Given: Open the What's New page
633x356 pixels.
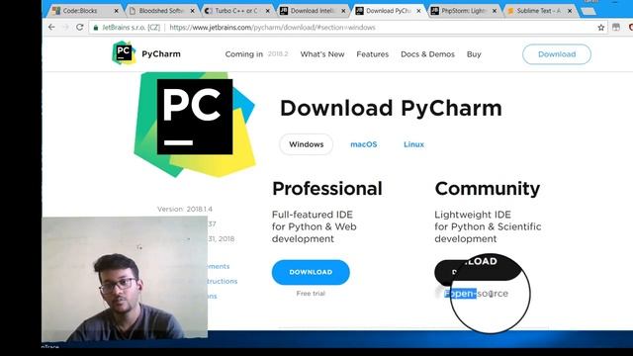Looking at the screenshot, I should coord(322,54).
